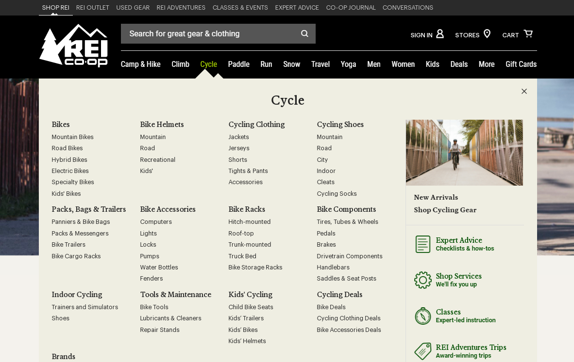Image resolution: width=574 pixels, height=362 pixels.
Task: Open the More navigation dropdown
Action: [x=486, y=64]
